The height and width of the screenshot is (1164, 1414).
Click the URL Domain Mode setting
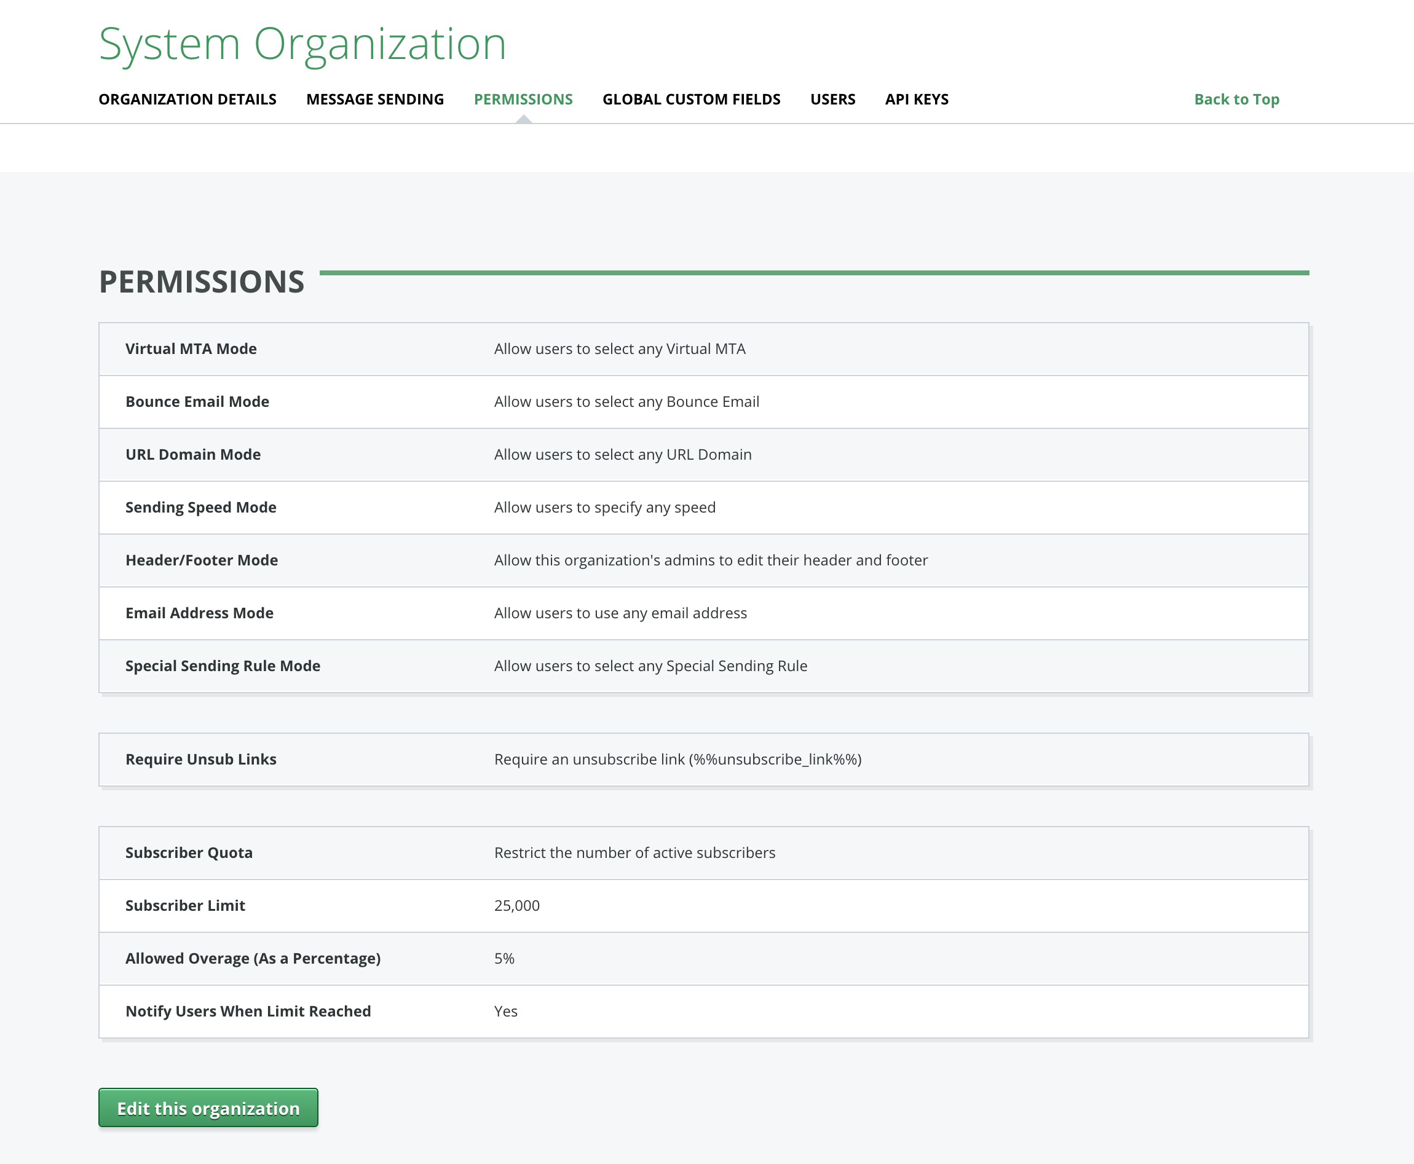click(192, 455)
